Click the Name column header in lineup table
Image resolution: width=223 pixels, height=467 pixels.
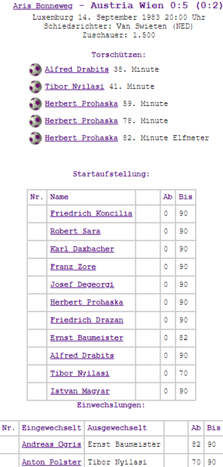(59, 197)
